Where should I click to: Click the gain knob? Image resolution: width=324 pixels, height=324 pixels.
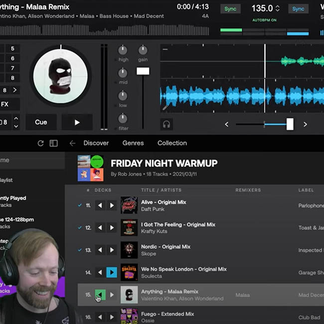coord(143,50)
